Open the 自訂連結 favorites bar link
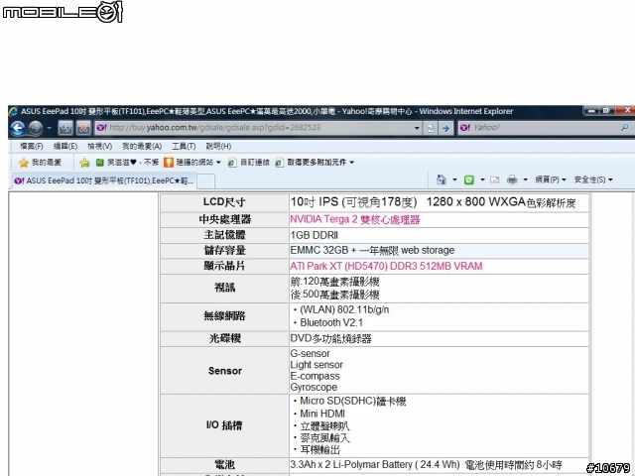This screenshot has width=635, height=476. [x=249, y=163]
